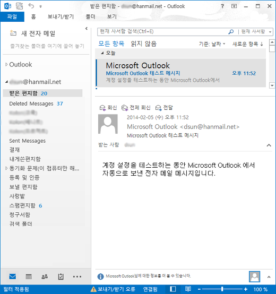This screenshot has height=294, width=276.
Task: Create a 새 전자 메일 message
Action: point(32,33)
